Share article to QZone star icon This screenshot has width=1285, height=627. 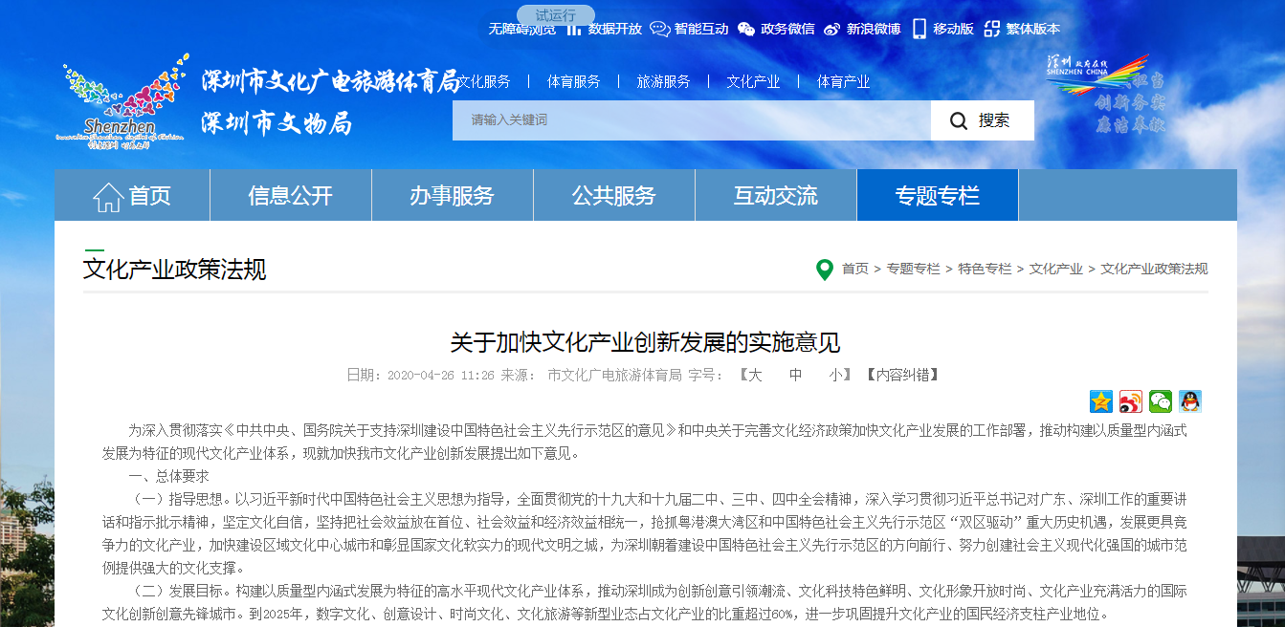1101,401
